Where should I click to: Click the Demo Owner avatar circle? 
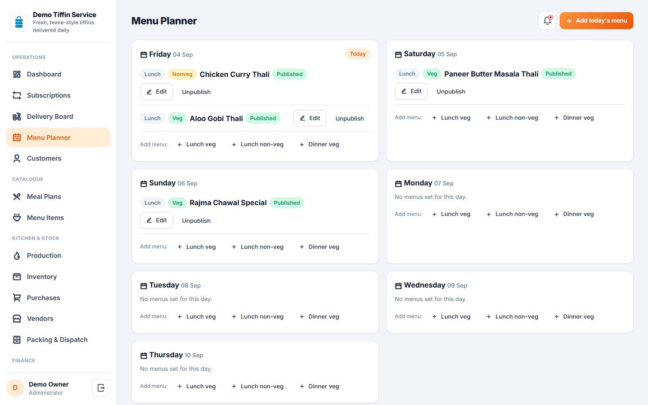point(15,388)
